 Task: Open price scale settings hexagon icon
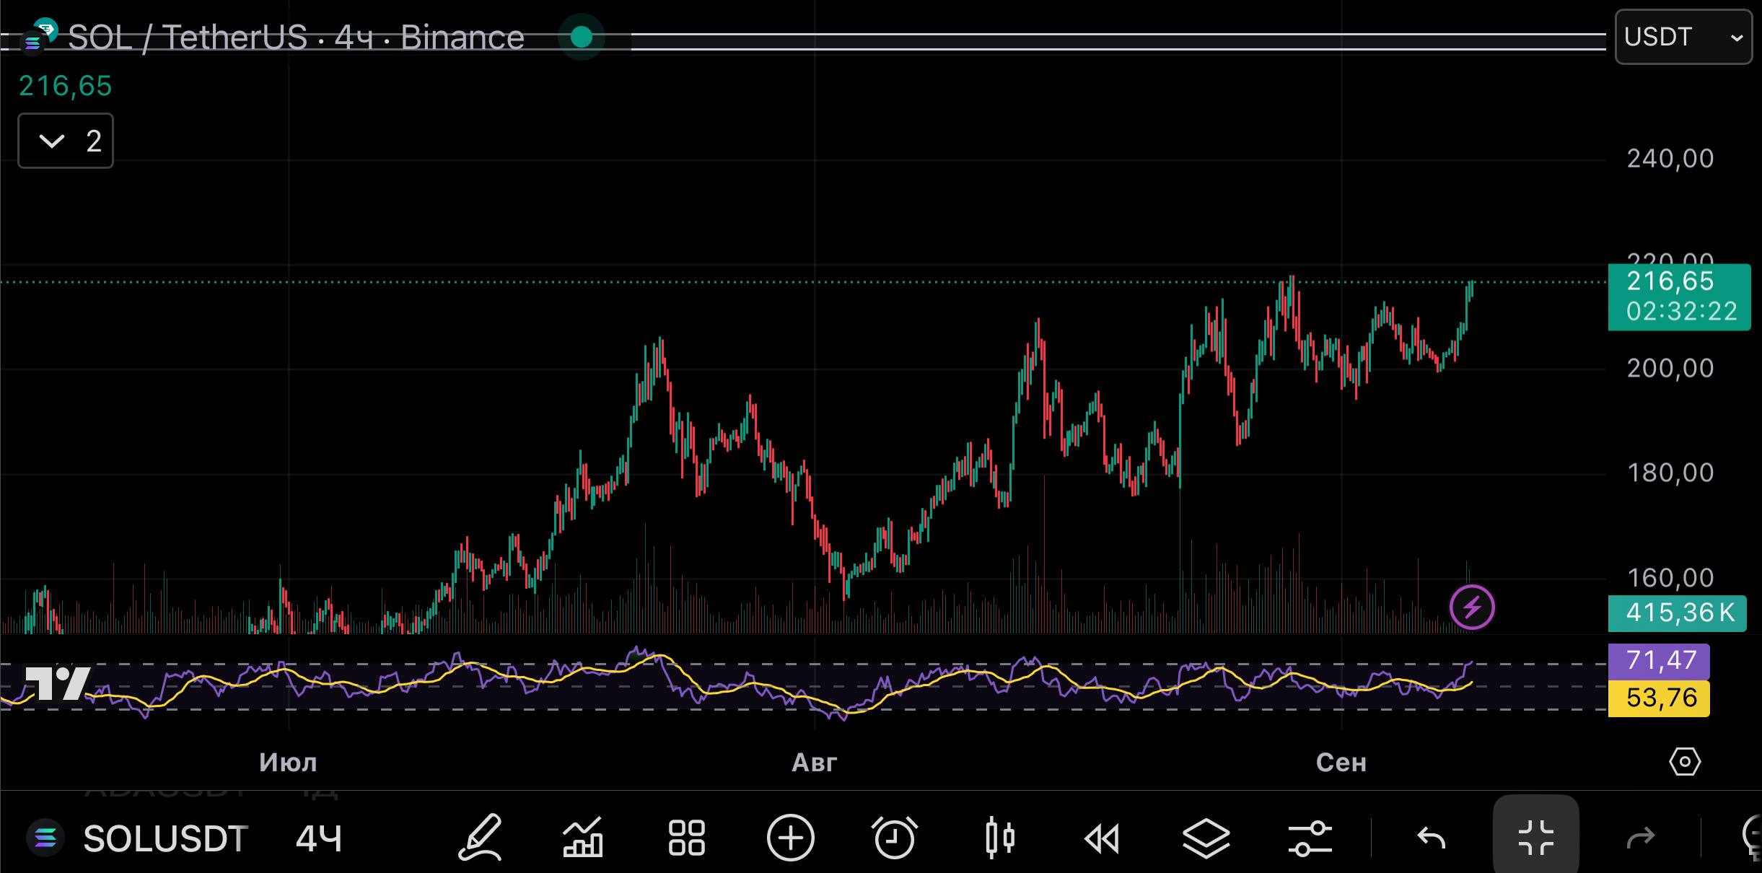(1685, 762)
